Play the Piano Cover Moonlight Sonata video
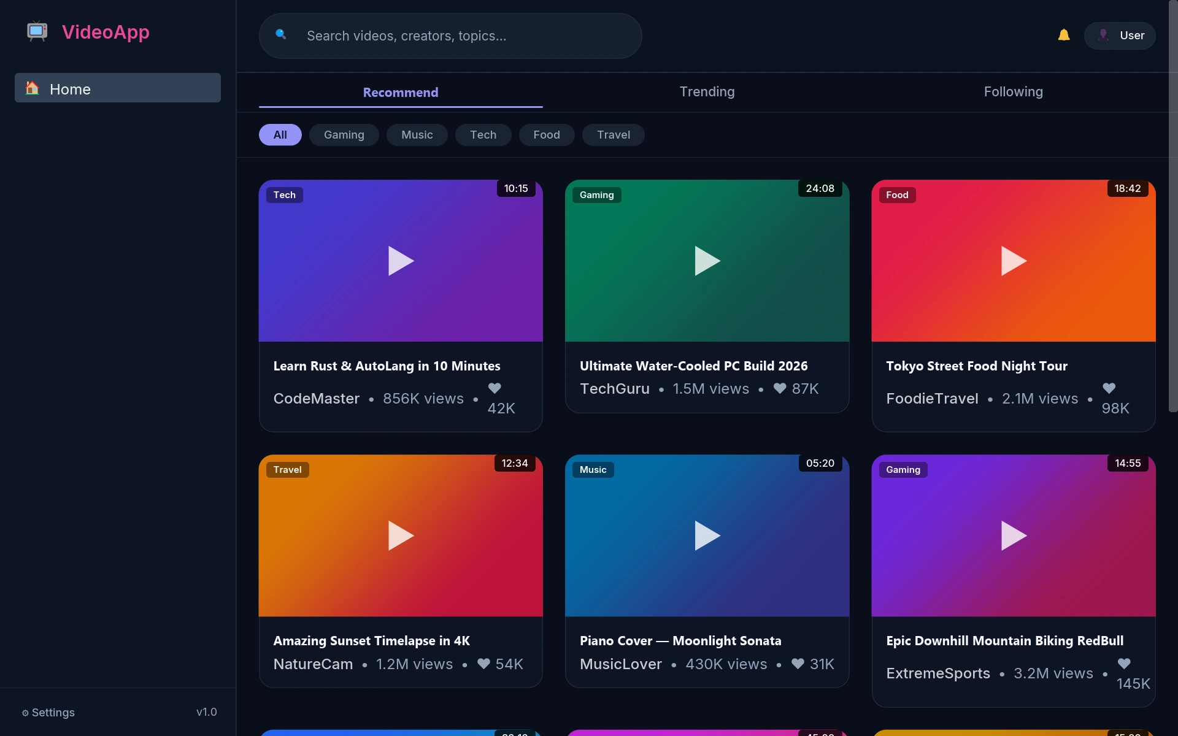Image resolution: width=1178 pixels, height=736 pixels. (x=707, y=535)
